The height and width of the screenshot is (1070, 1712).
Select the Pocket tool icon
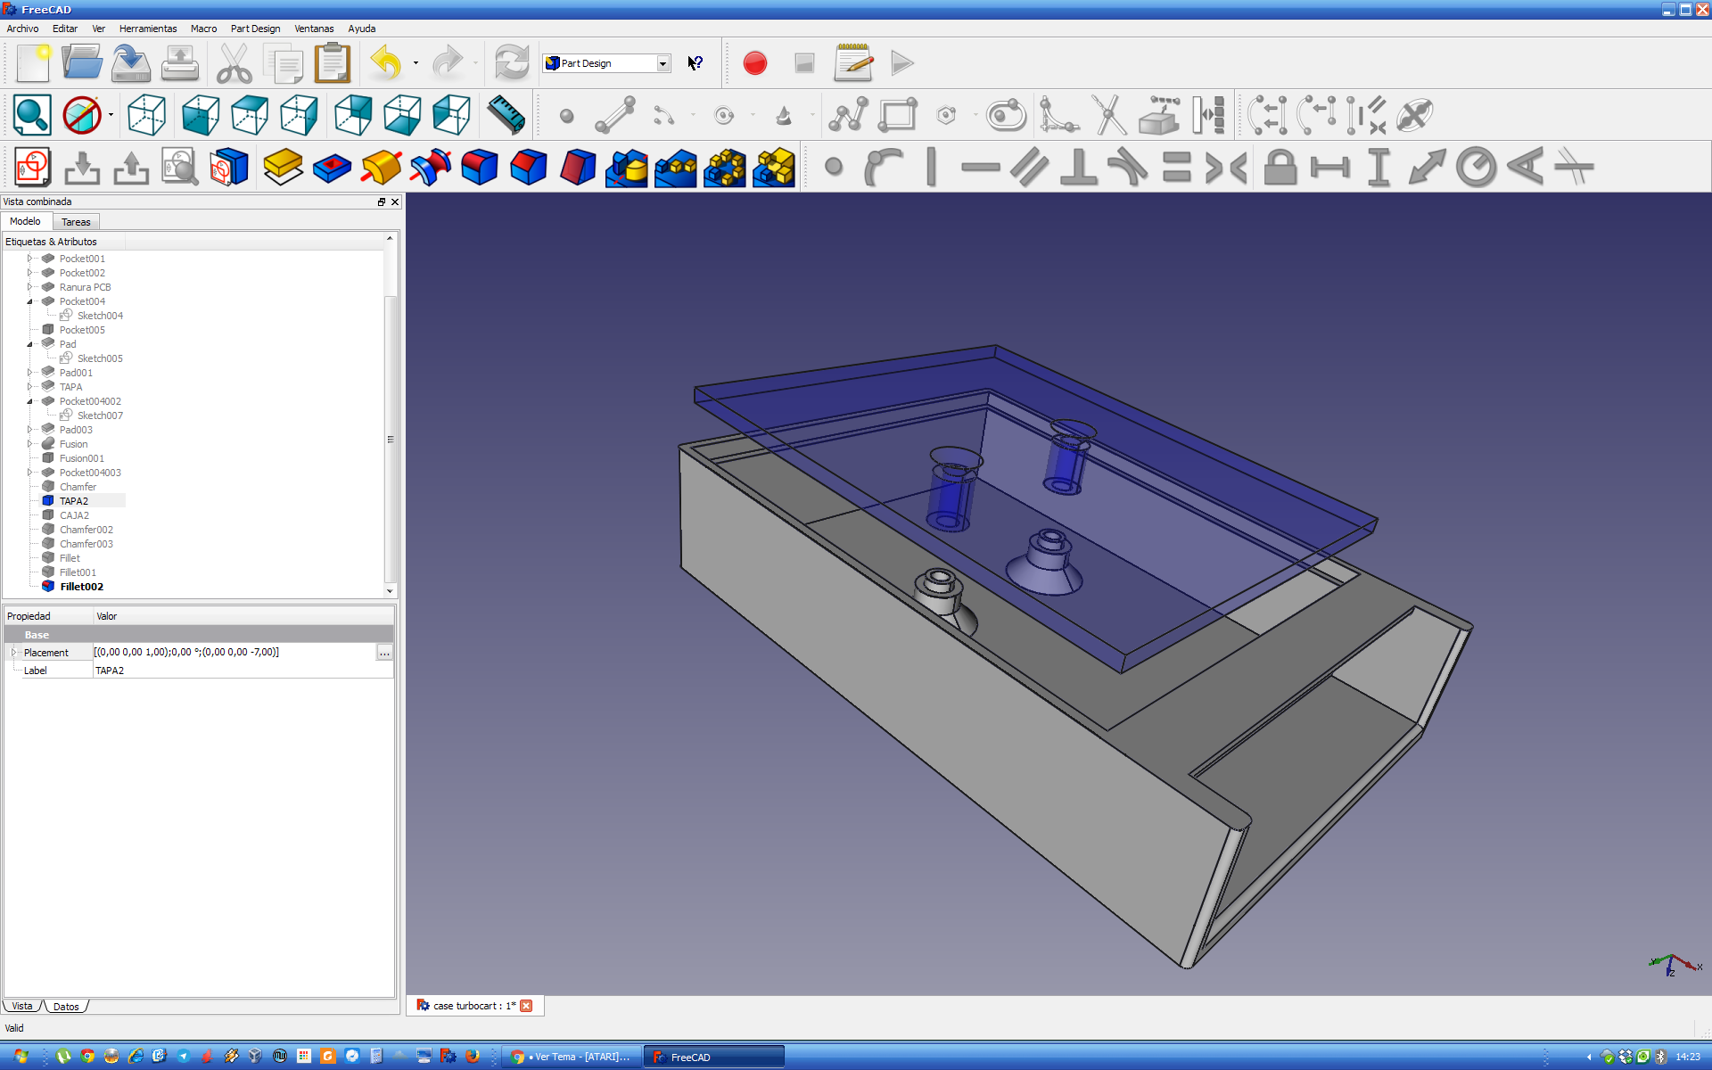[332, 167]
